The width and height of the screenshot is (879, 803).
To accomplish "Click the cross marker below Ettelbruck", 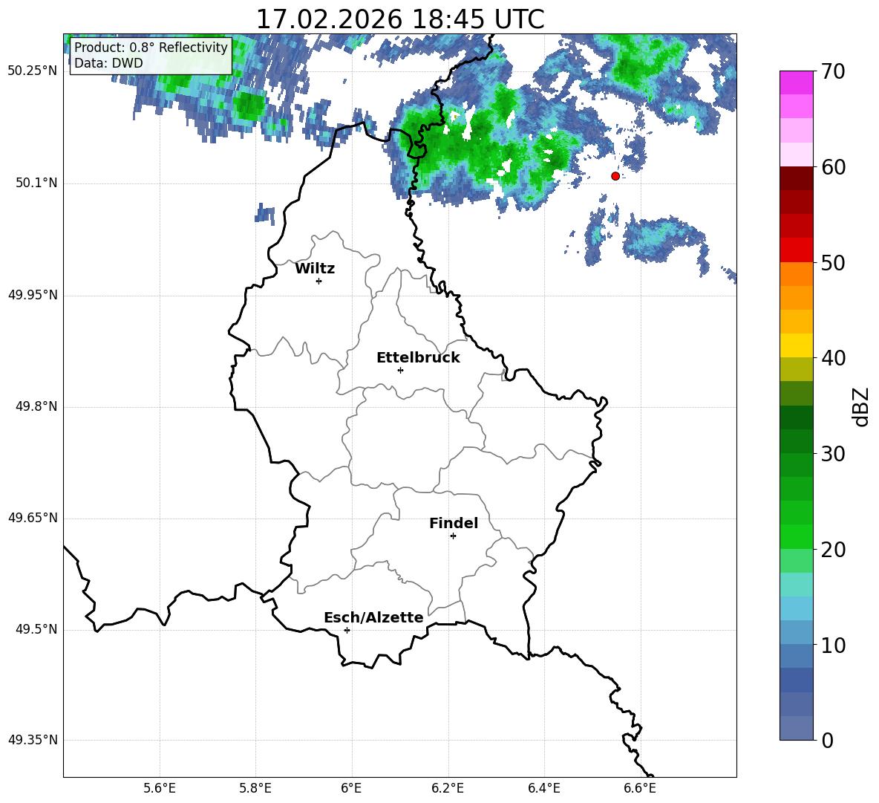I will coord(400,370).
